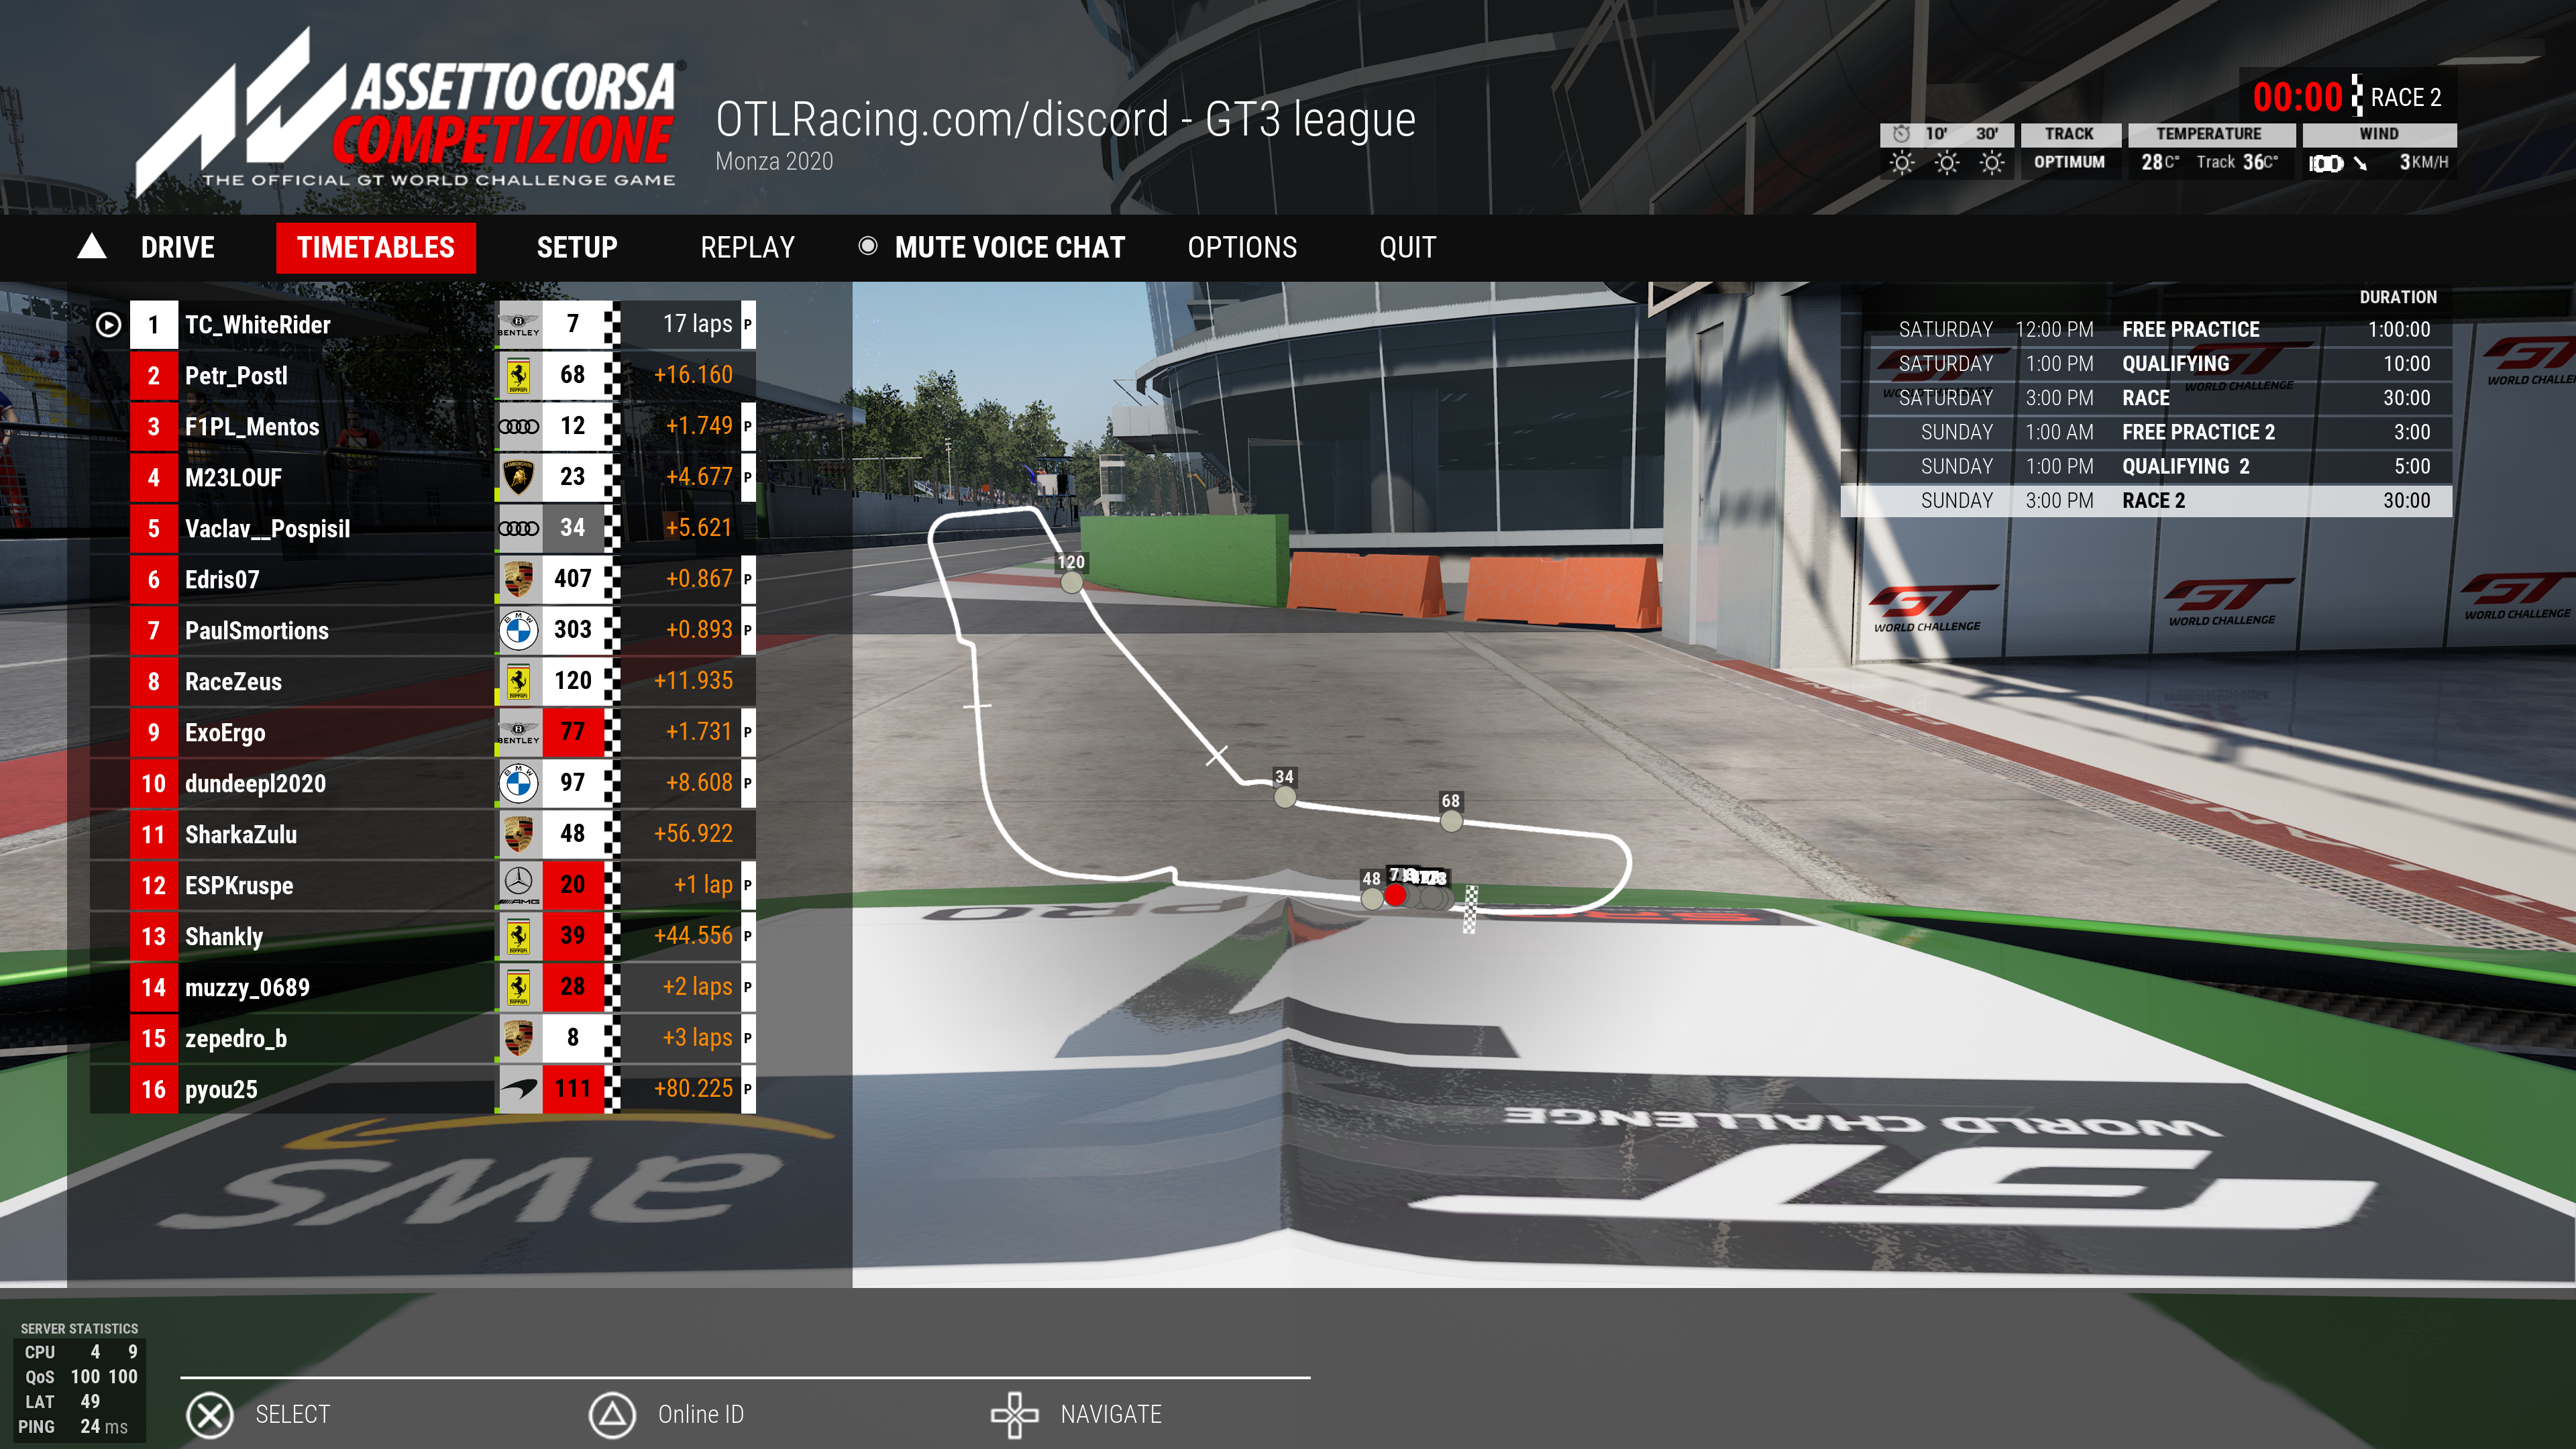
Task: Click the 17 laps result for TC_WhiteRider
Action: pyautogui.click(x=697, y=324)
